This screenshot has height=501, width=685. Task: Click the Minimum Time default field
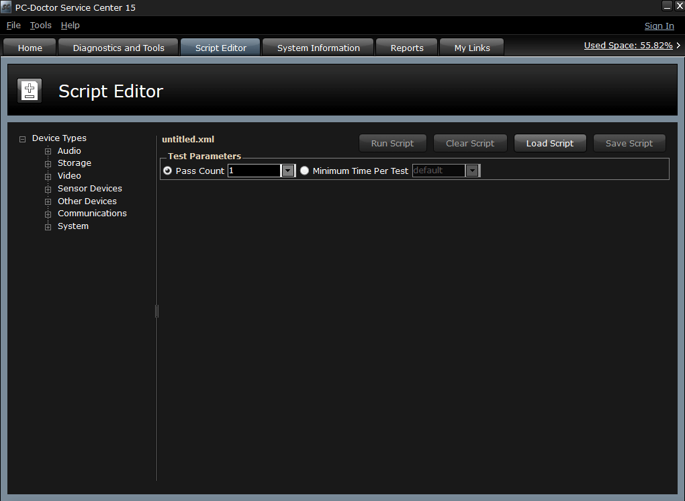tap(439, 171)
